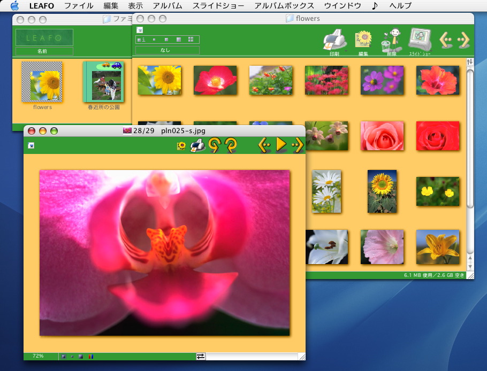Viewport: 487px width, 371px height.
Task: Click the vertical scrollbar in flowers window
Action: [x=470, y=160]
